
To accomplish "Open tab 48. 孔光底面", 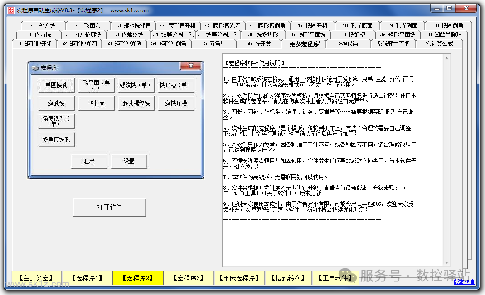I will coord(357,25).
